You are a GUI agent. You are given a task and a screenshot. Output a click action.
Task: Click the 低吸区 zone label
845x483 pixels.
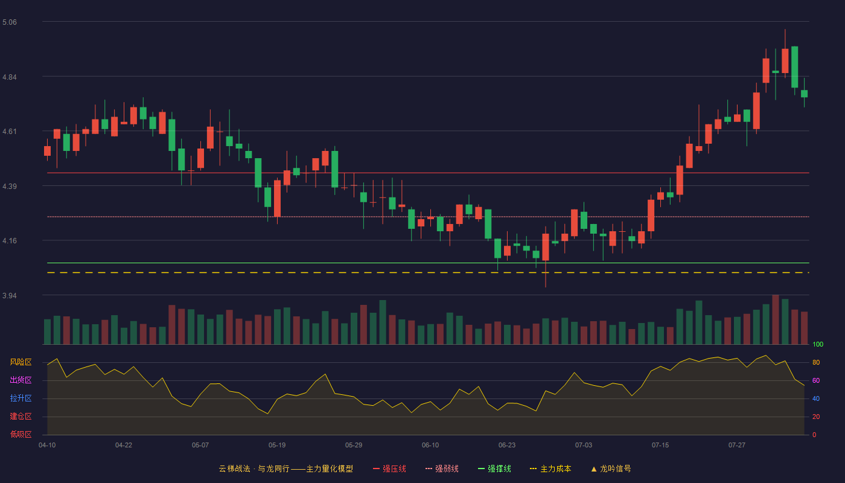tap(21, 435)
